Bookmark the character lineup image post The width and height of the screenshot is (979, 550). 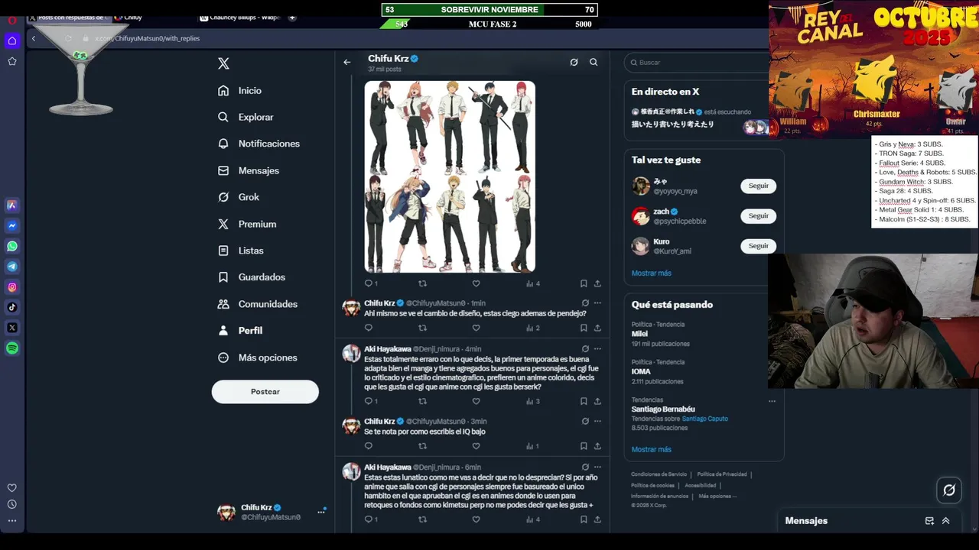point(584,283)
